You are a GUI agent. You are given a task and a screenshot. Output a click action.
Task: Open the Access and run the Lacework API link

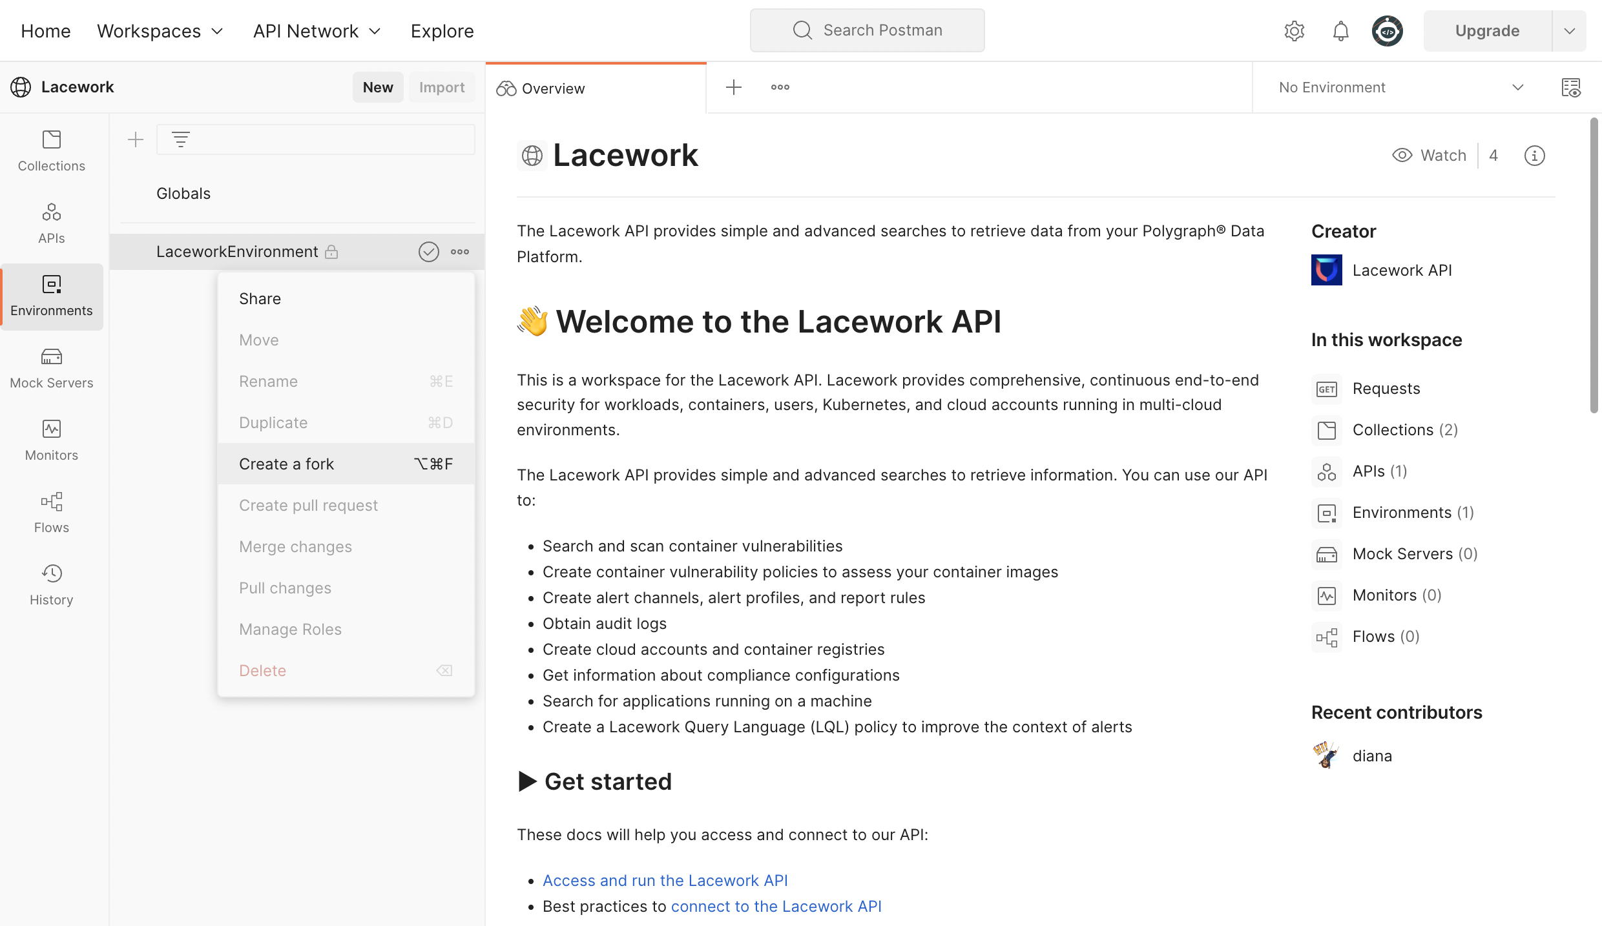point(665,880)
